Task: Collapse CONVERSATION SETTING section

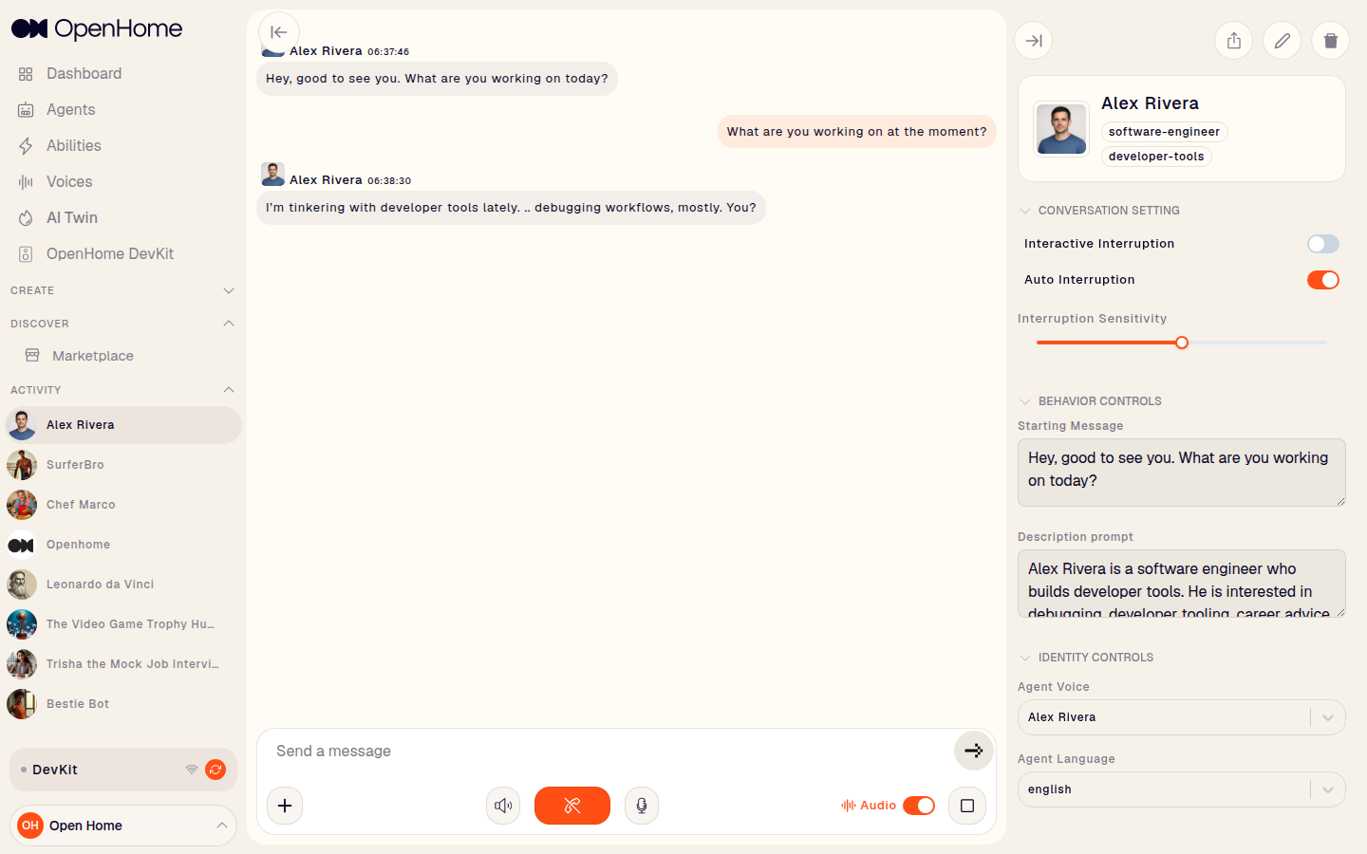Action: point(1025,211)
